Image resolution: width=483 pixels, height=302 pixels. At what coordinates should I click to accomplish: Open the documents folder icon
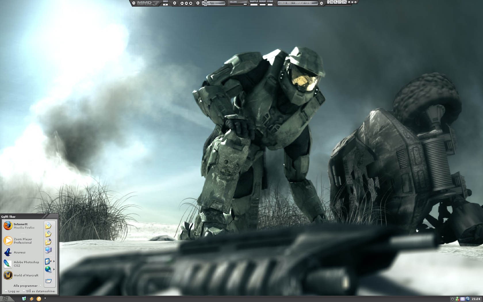pyautogui.click(x=48, y=226)
